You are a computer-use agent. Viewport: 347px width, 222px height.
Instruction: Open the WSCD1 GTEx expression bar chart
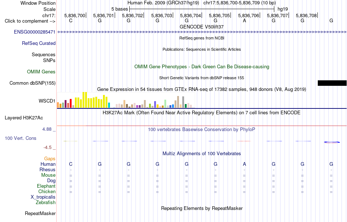click(126, 100)
